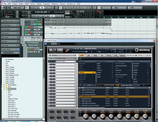Click Play in the top toolbar
158x122 pixels.
coord(47,8)
